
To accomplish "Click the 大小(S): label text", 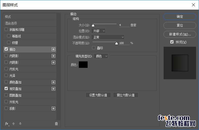I will [84, 25].
